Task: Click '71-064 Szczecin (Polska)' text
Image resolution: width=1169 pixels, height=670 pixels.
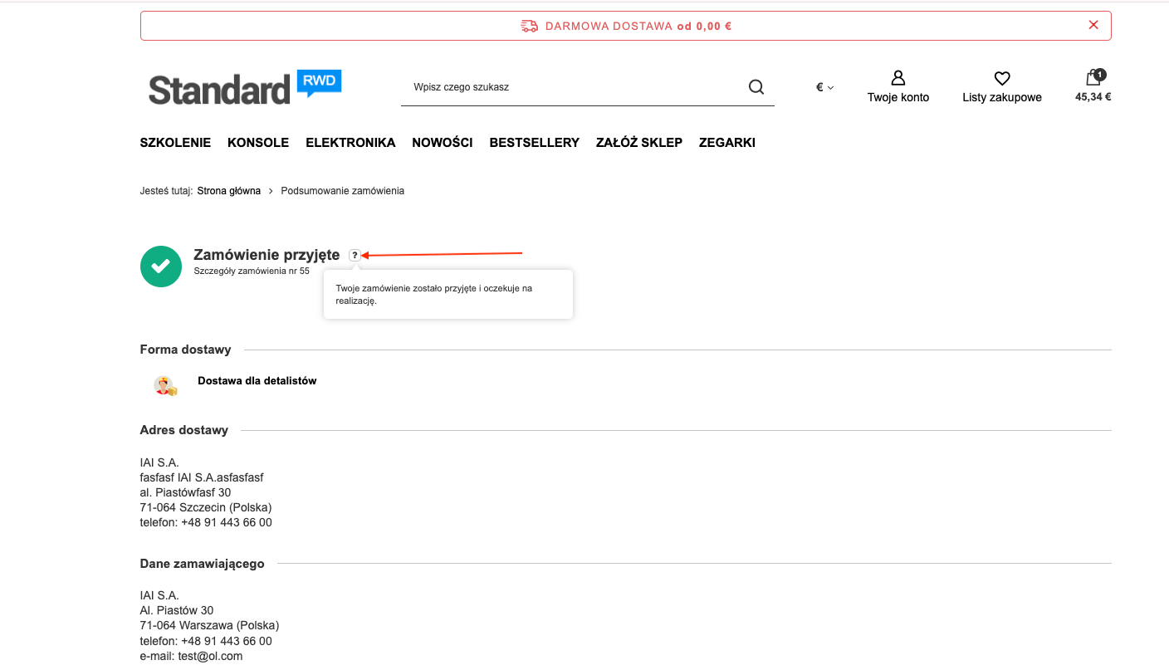Action: pyautogui.click(x=206, y=507)
